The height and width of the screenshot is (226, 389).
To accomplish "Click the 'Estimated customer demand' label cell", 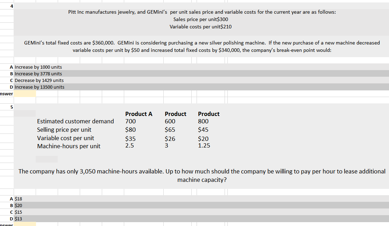I will 76,121.
